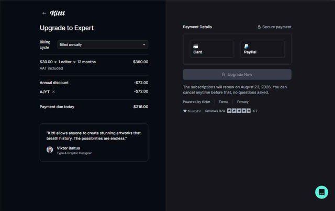Click the Upgrade to Expert heading
The width and height of the screenshot is (335, 211).
[x=66, y=28]
